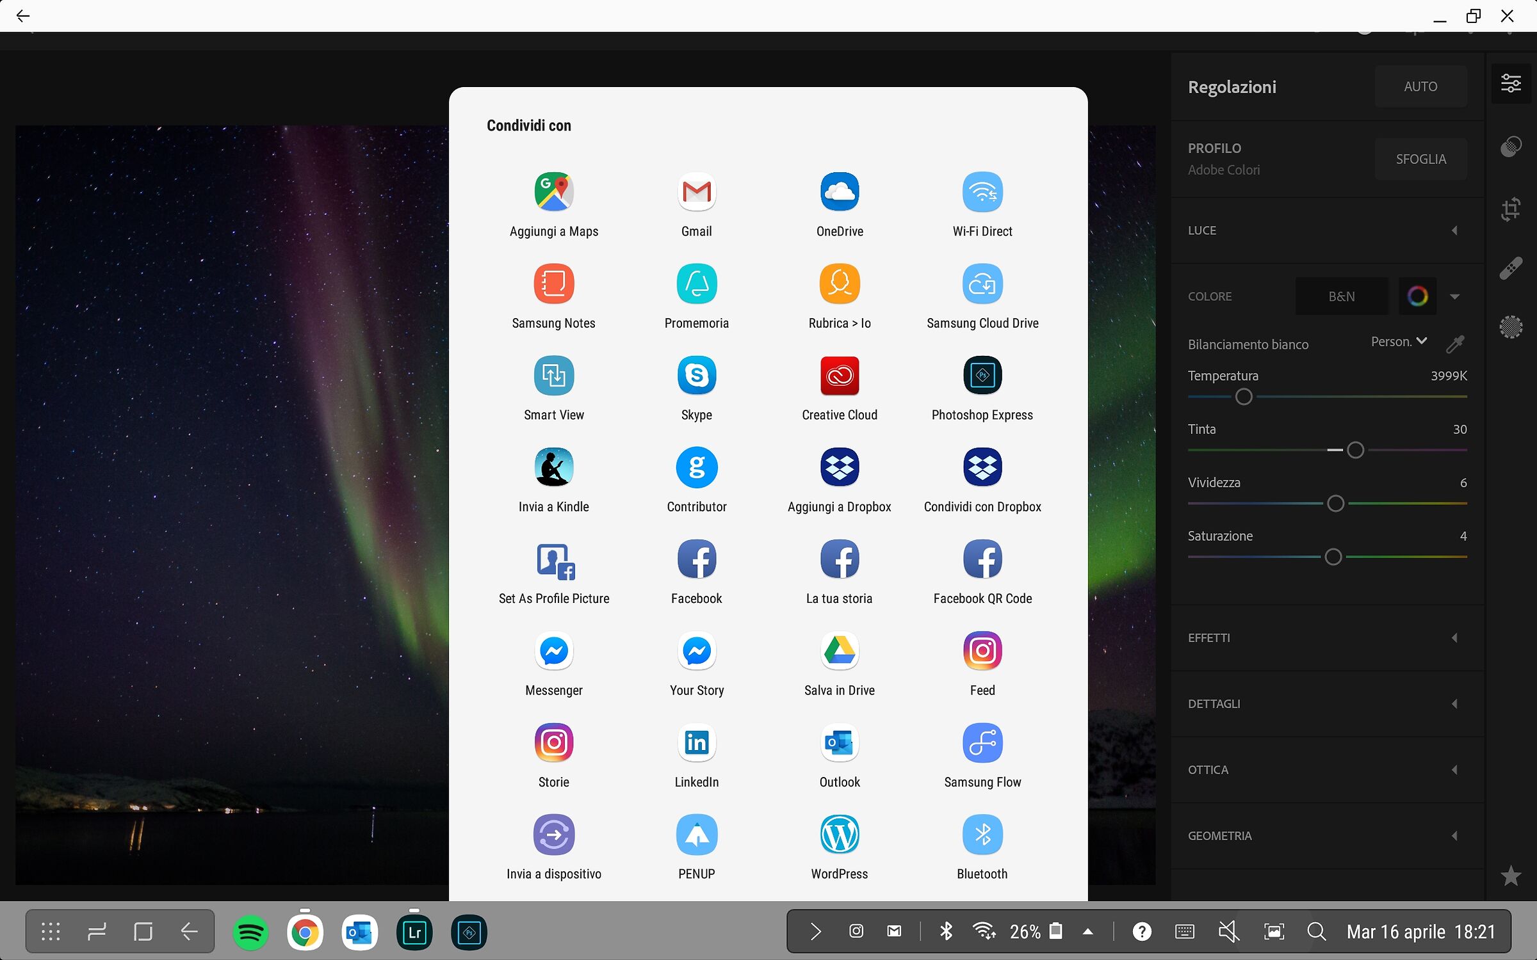Viewport: 1537px width, 960px height.
Task: Select the healing brush tool
Action: tap(1511, 268)
